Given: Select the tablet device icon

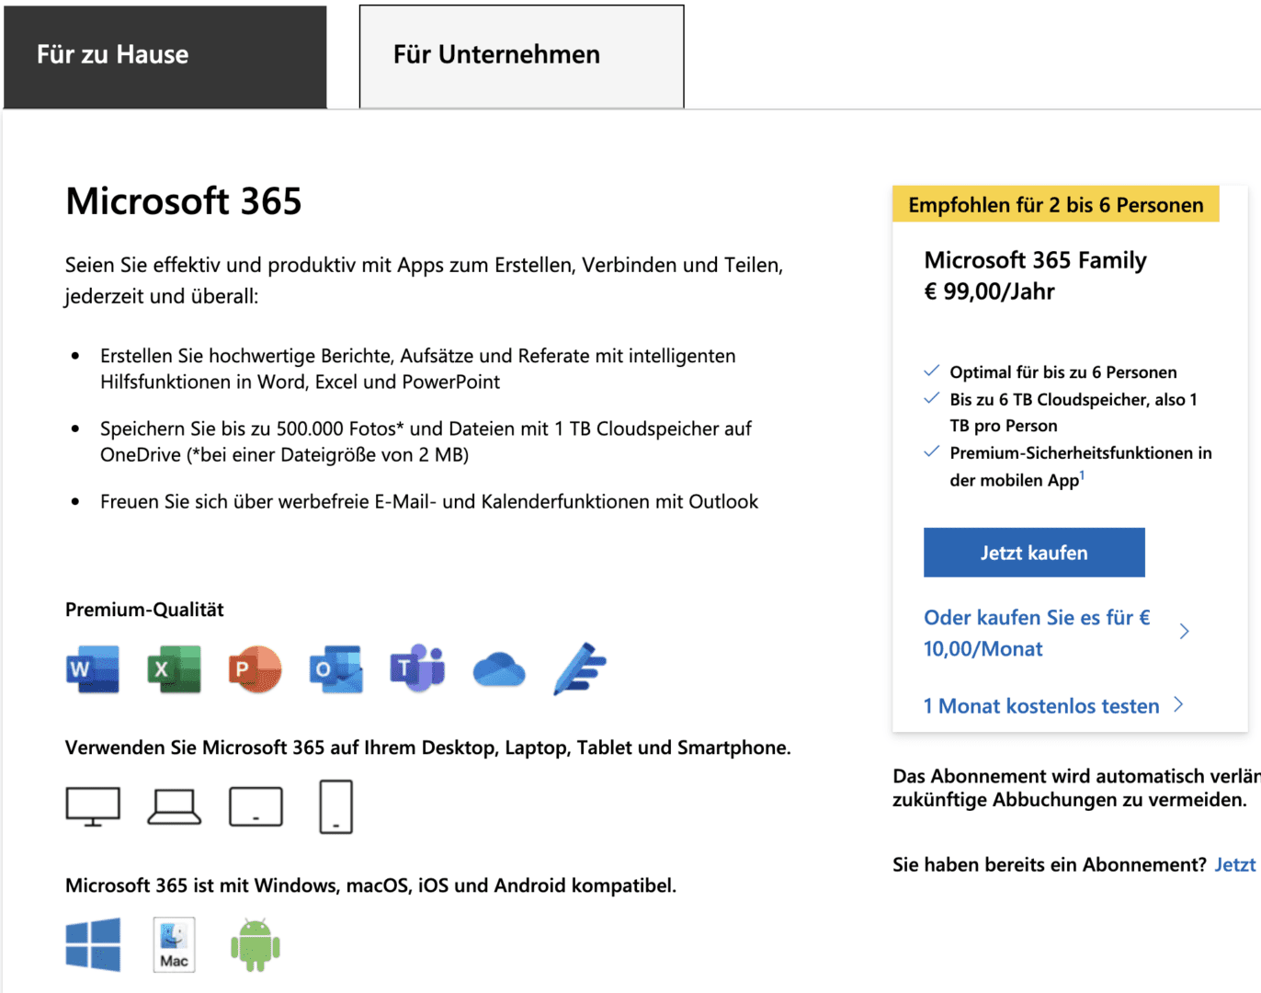Looking at the screenshot, I should tap(256, 806).
